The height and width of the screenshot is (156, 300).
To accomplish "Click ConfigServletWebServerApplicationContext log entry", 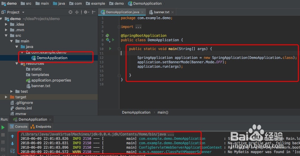I will (180, 147).
